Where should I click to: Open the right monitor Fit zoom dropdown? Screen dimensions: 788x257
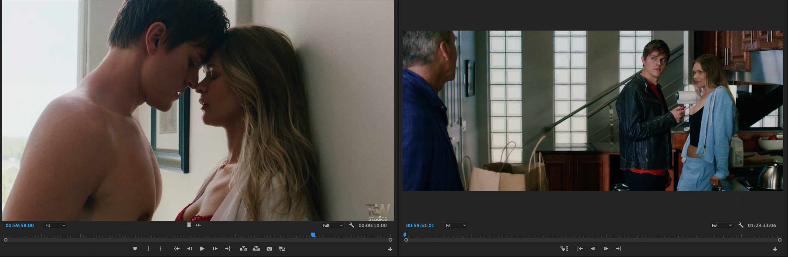click(x=456, y=225)
